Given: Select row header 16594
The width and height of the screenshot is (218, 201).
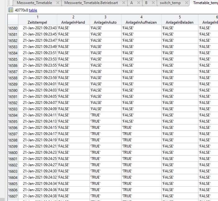Looking at the screenshot, I should coord(13,115).
